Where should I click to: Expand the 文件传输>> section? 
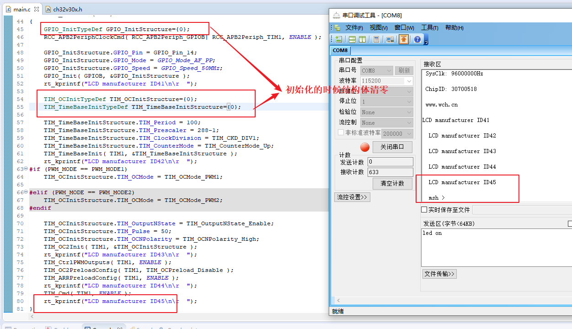pos(439,274)
